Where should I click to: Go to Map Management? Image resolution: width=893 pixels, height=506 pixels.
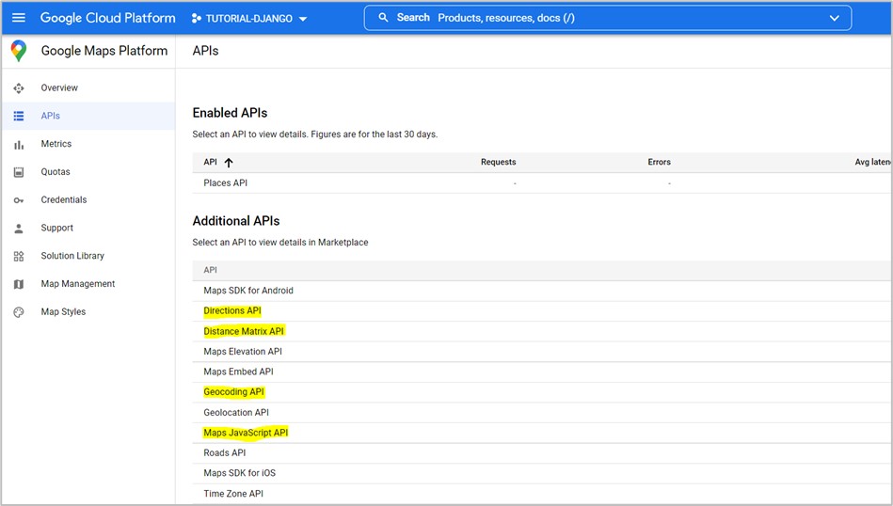click(x=78, y=284)
